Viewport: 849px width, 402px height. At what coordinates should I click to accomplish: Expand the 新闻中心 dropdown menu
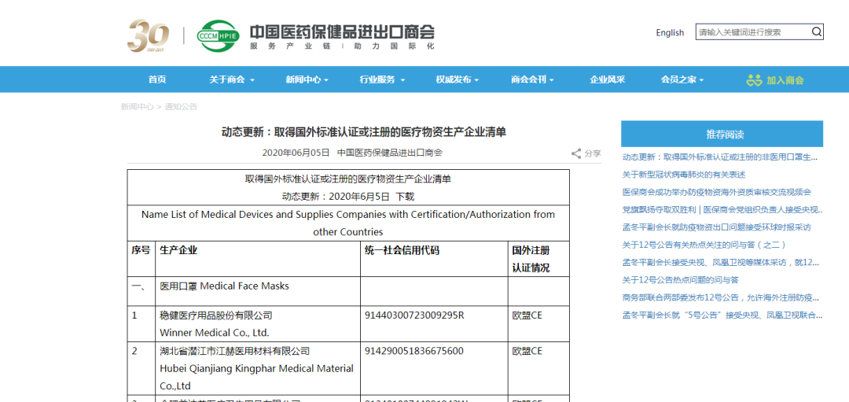(307, 80)
